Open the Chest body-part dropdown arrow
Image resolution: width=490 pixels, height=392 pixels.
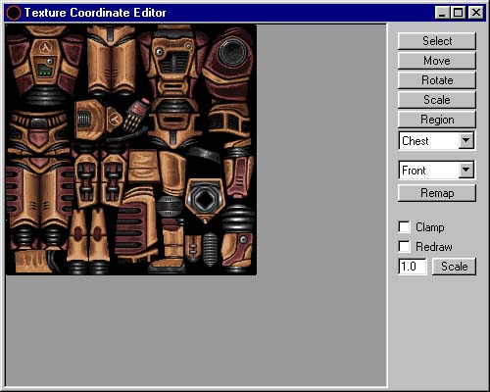pos(466,141)
